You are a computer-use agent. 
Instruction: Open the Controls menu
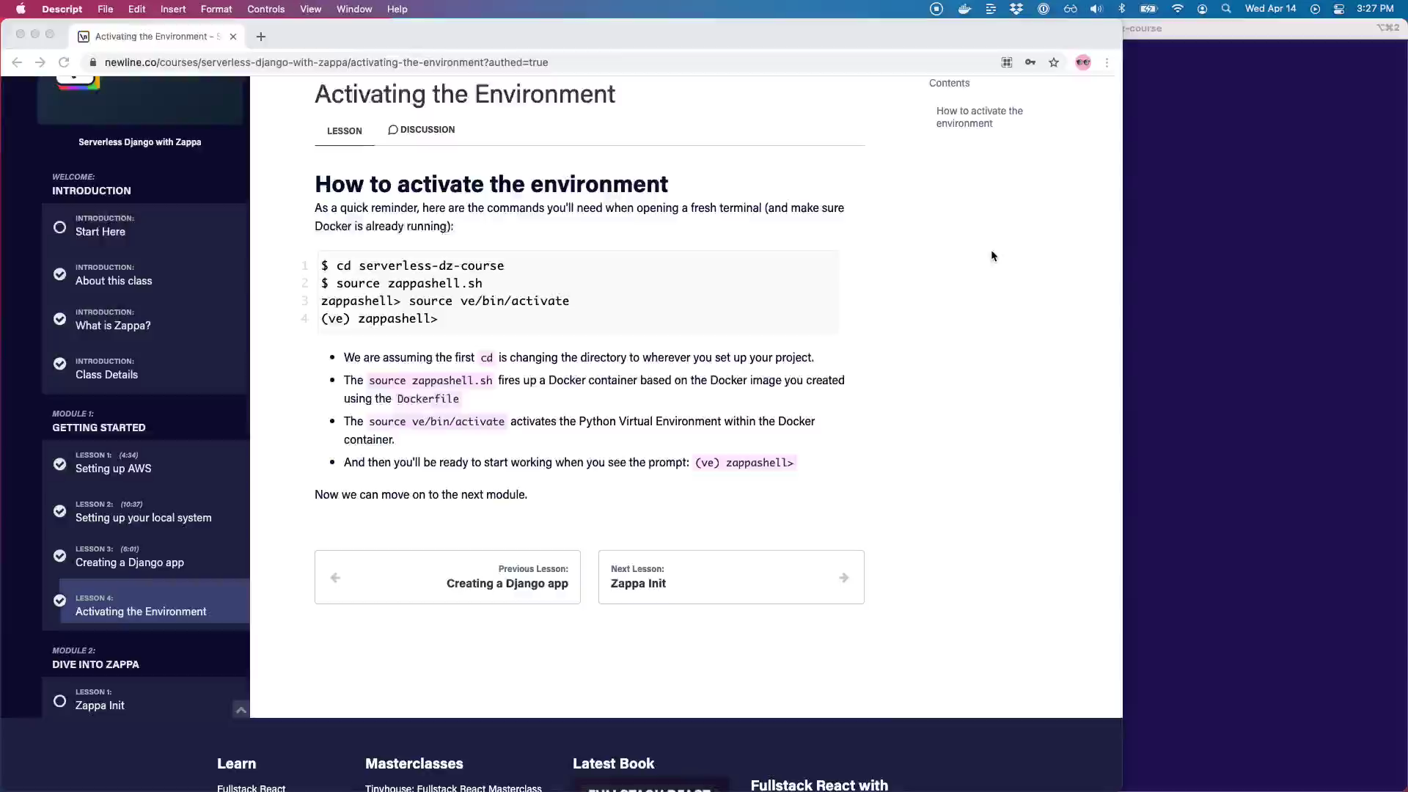click(265, 9)
